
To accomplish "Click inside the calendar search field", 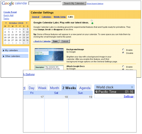I will pos(45,3).
